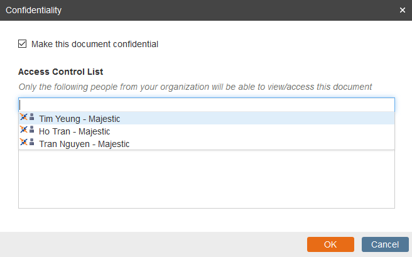Click the Confidentiality title bar text
Screen dimensions: 412x257
(34, 10)
